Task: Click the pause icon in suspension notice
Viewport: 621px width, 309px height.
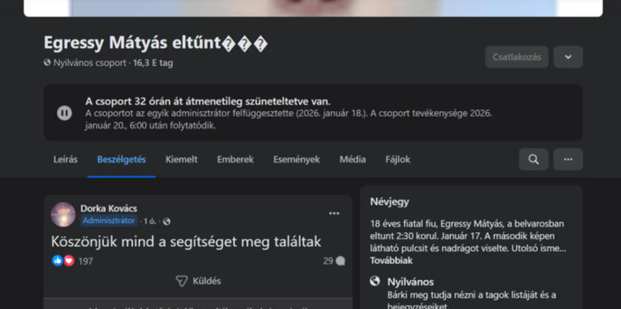Action: click(x=64, y=113)
